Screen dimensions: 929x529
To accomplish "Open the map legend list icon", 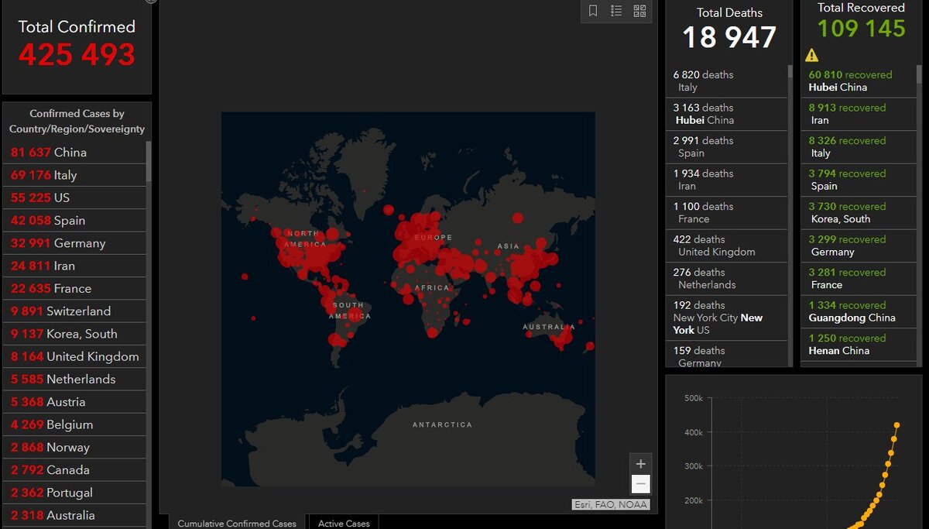I will click(616, 11).
